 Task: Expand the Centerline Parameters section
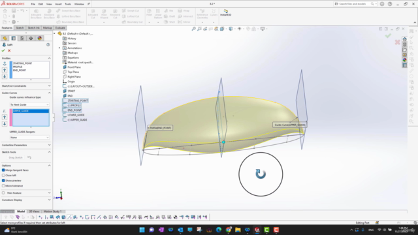(x=50, y=145)
